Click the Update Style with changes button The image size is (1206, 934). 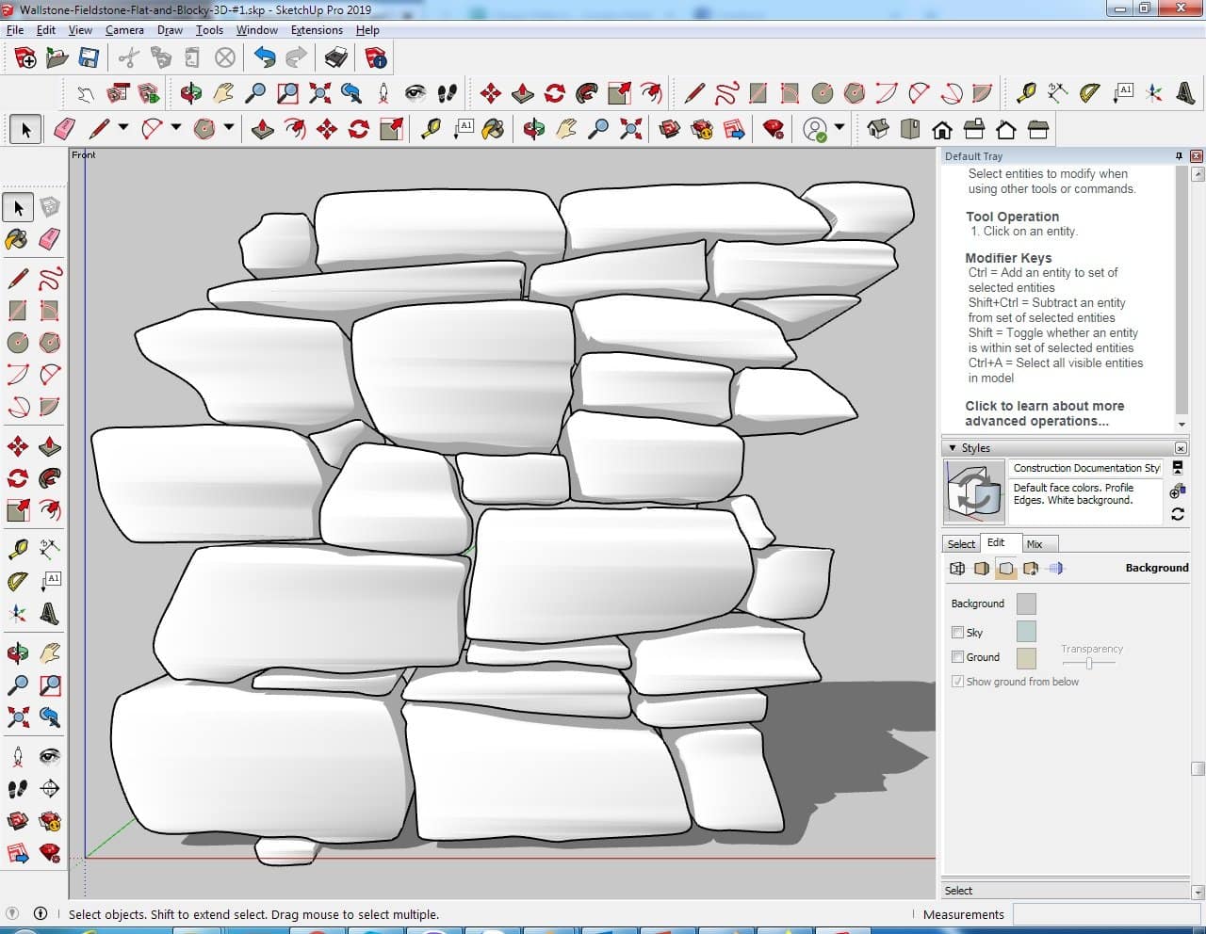1177,514
